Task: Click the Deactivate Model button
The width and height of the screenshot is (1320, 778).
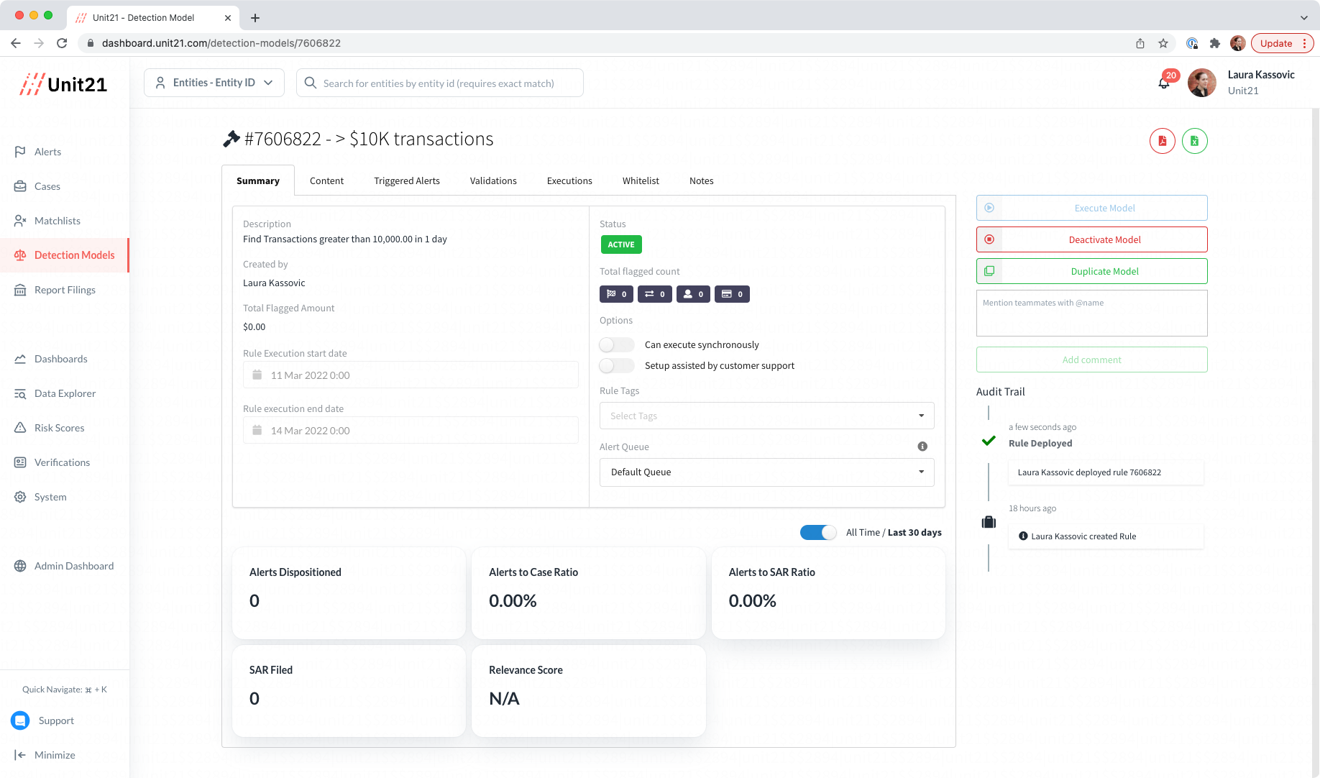Action: pyautogui.click(x=1092, y=239)
